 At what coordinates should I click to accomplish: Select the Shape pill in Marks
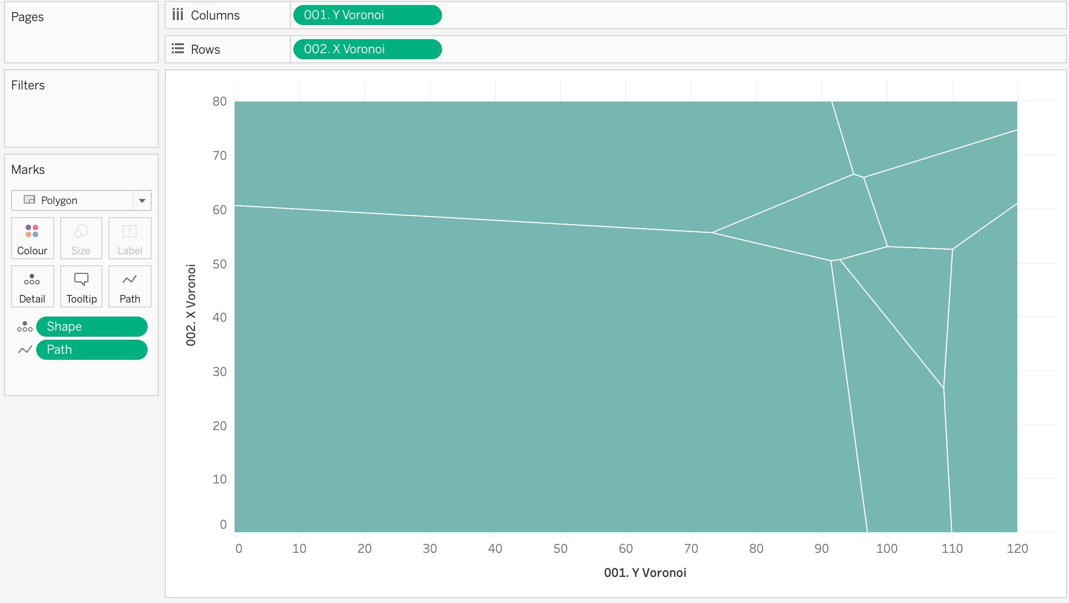coord(92,327)
